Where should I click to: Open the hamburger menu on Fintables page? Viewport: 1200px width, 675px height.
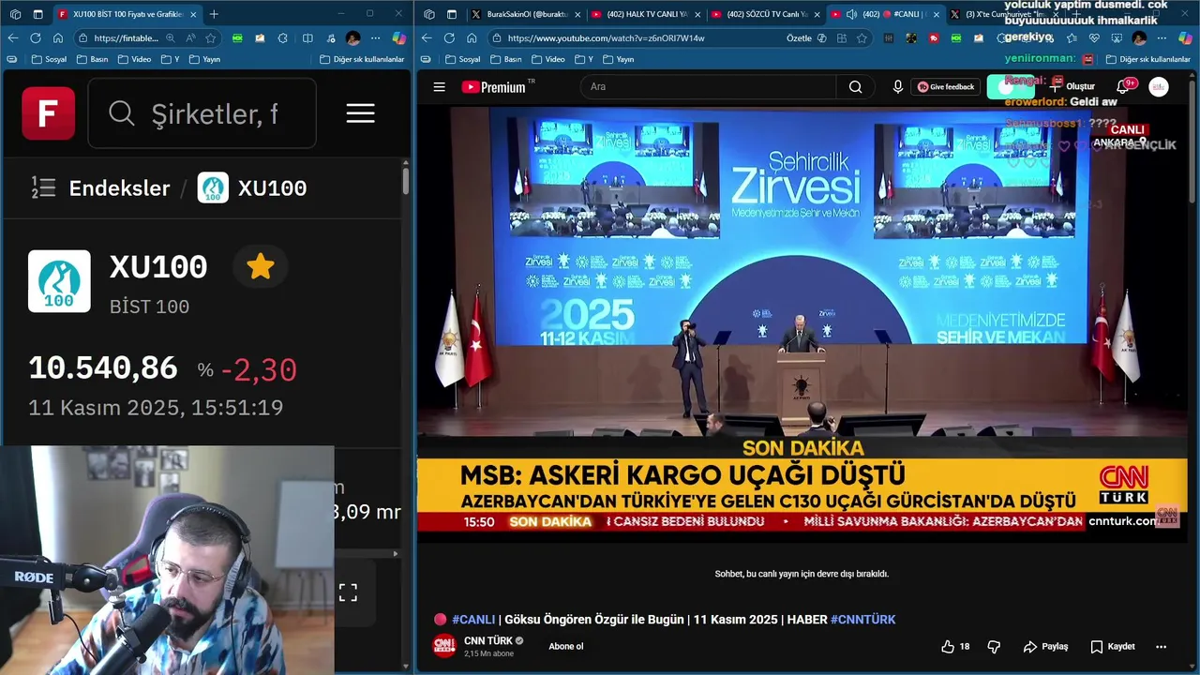tap(360, 113)
